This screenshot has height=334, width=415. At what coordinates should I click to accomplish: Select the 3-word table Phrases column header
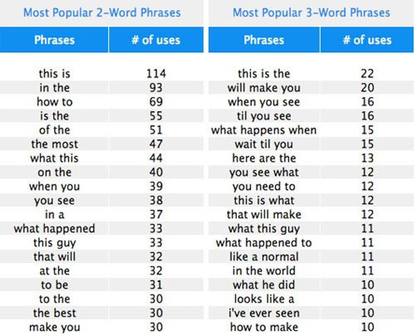coord(264,40)
